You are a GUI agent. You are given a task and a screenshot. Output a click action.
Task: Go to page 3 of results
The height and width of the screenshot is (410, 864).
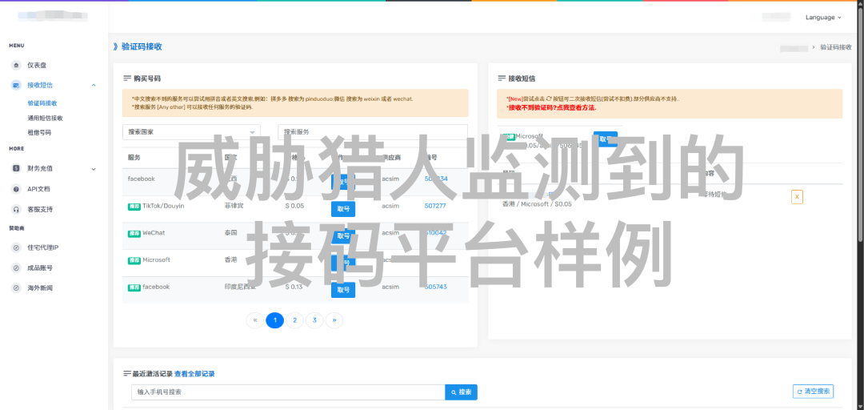tap(314, 320)
